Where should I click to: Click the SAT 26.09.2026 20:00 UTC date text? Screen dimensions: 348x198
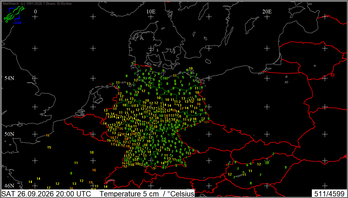(x=46, y=194)
